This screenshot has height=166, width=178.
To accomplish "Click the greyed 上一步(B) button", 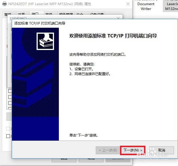I will tap(108, 150).
